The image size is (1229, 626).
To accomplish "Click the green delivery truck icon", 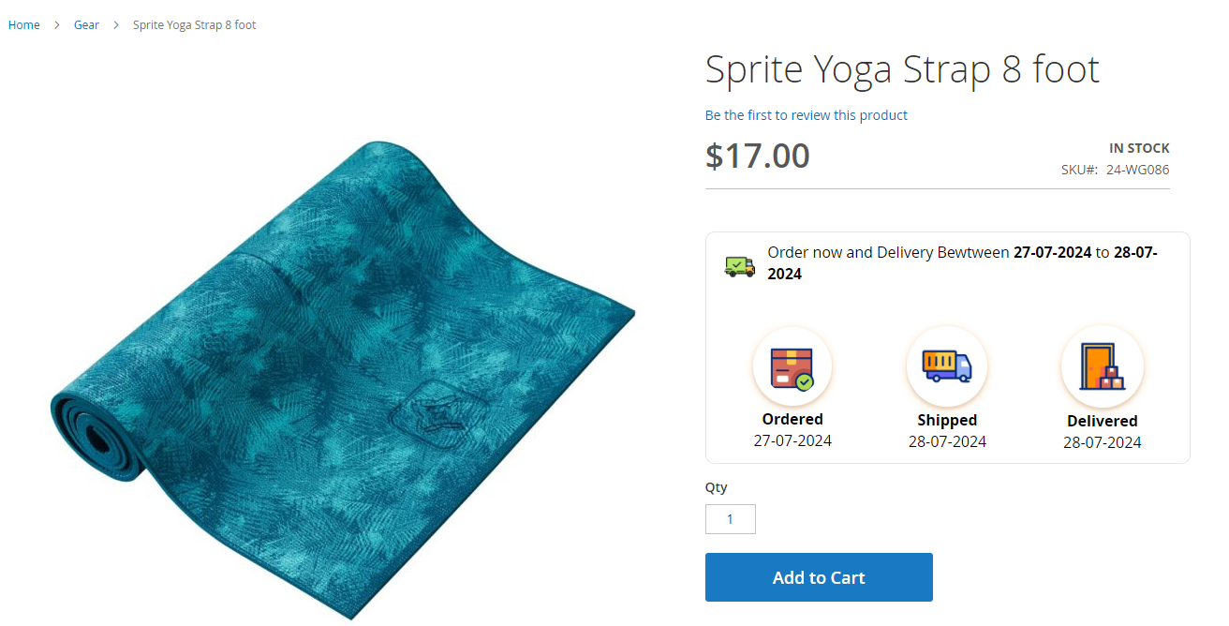I will point(739,266).
